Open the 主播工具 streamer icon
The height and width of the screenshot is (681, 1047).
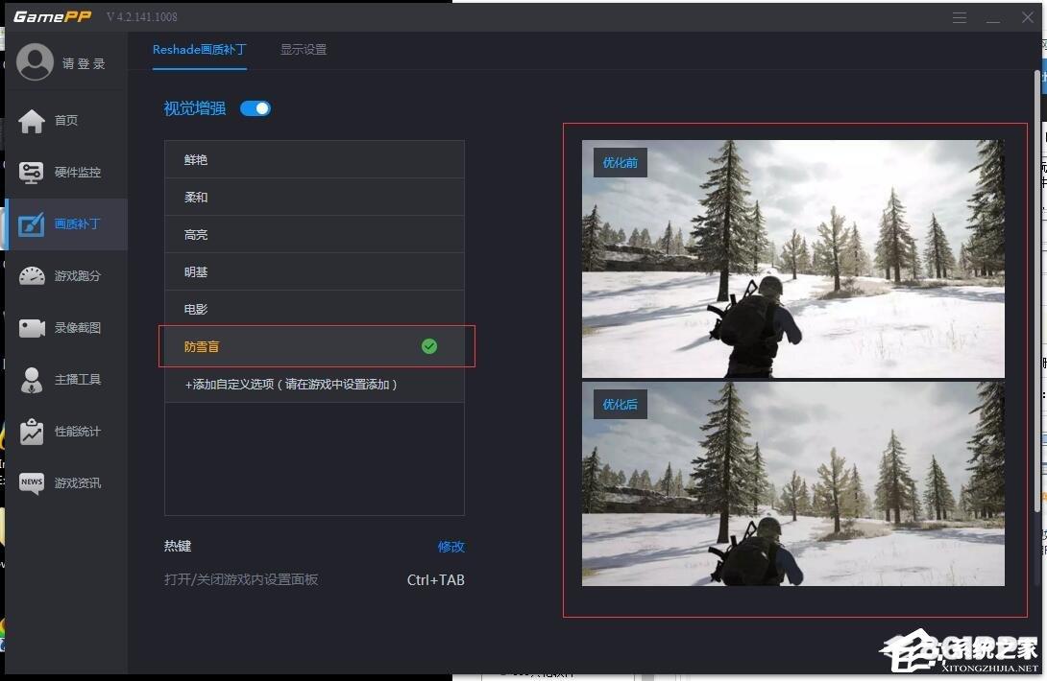(32, 380)
